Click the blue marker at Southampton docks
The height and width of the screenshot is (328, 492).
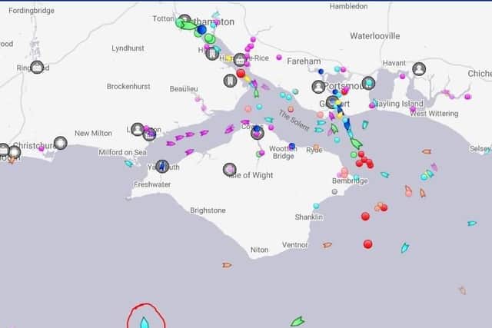coord(201,30)
